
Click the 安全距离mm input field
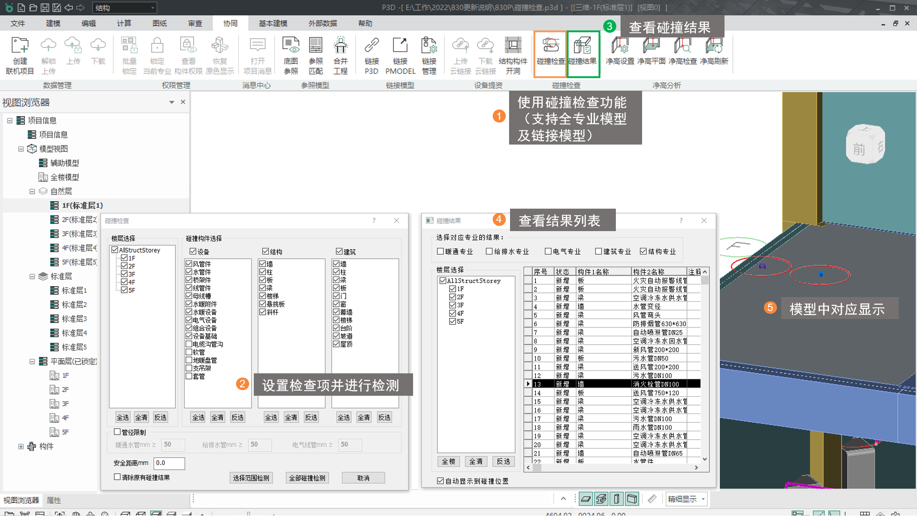pos(169,463)
